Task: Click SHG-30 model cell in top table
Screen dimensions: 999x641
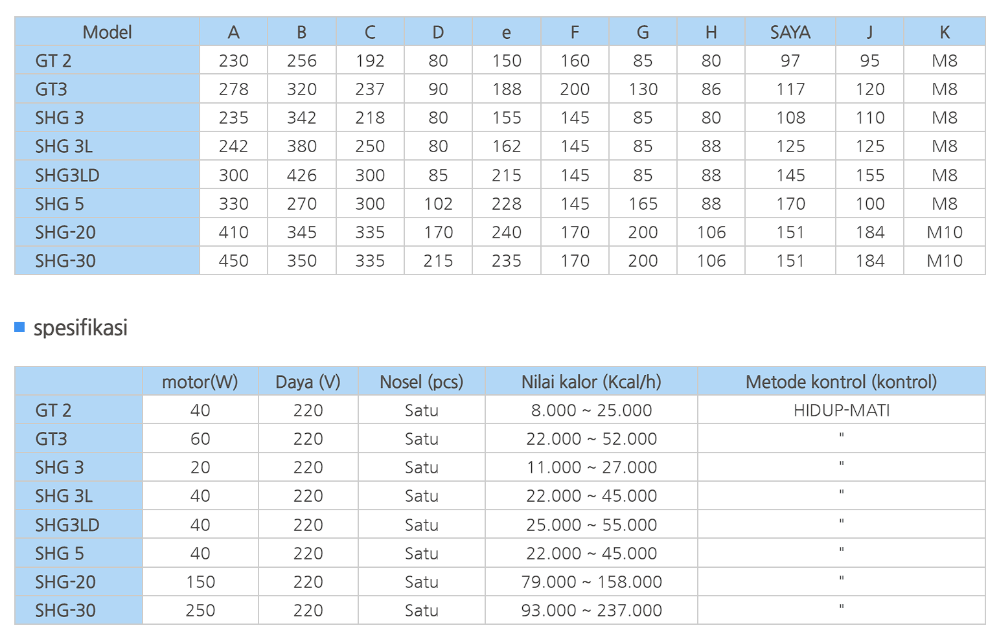Action: coord(107,260)
